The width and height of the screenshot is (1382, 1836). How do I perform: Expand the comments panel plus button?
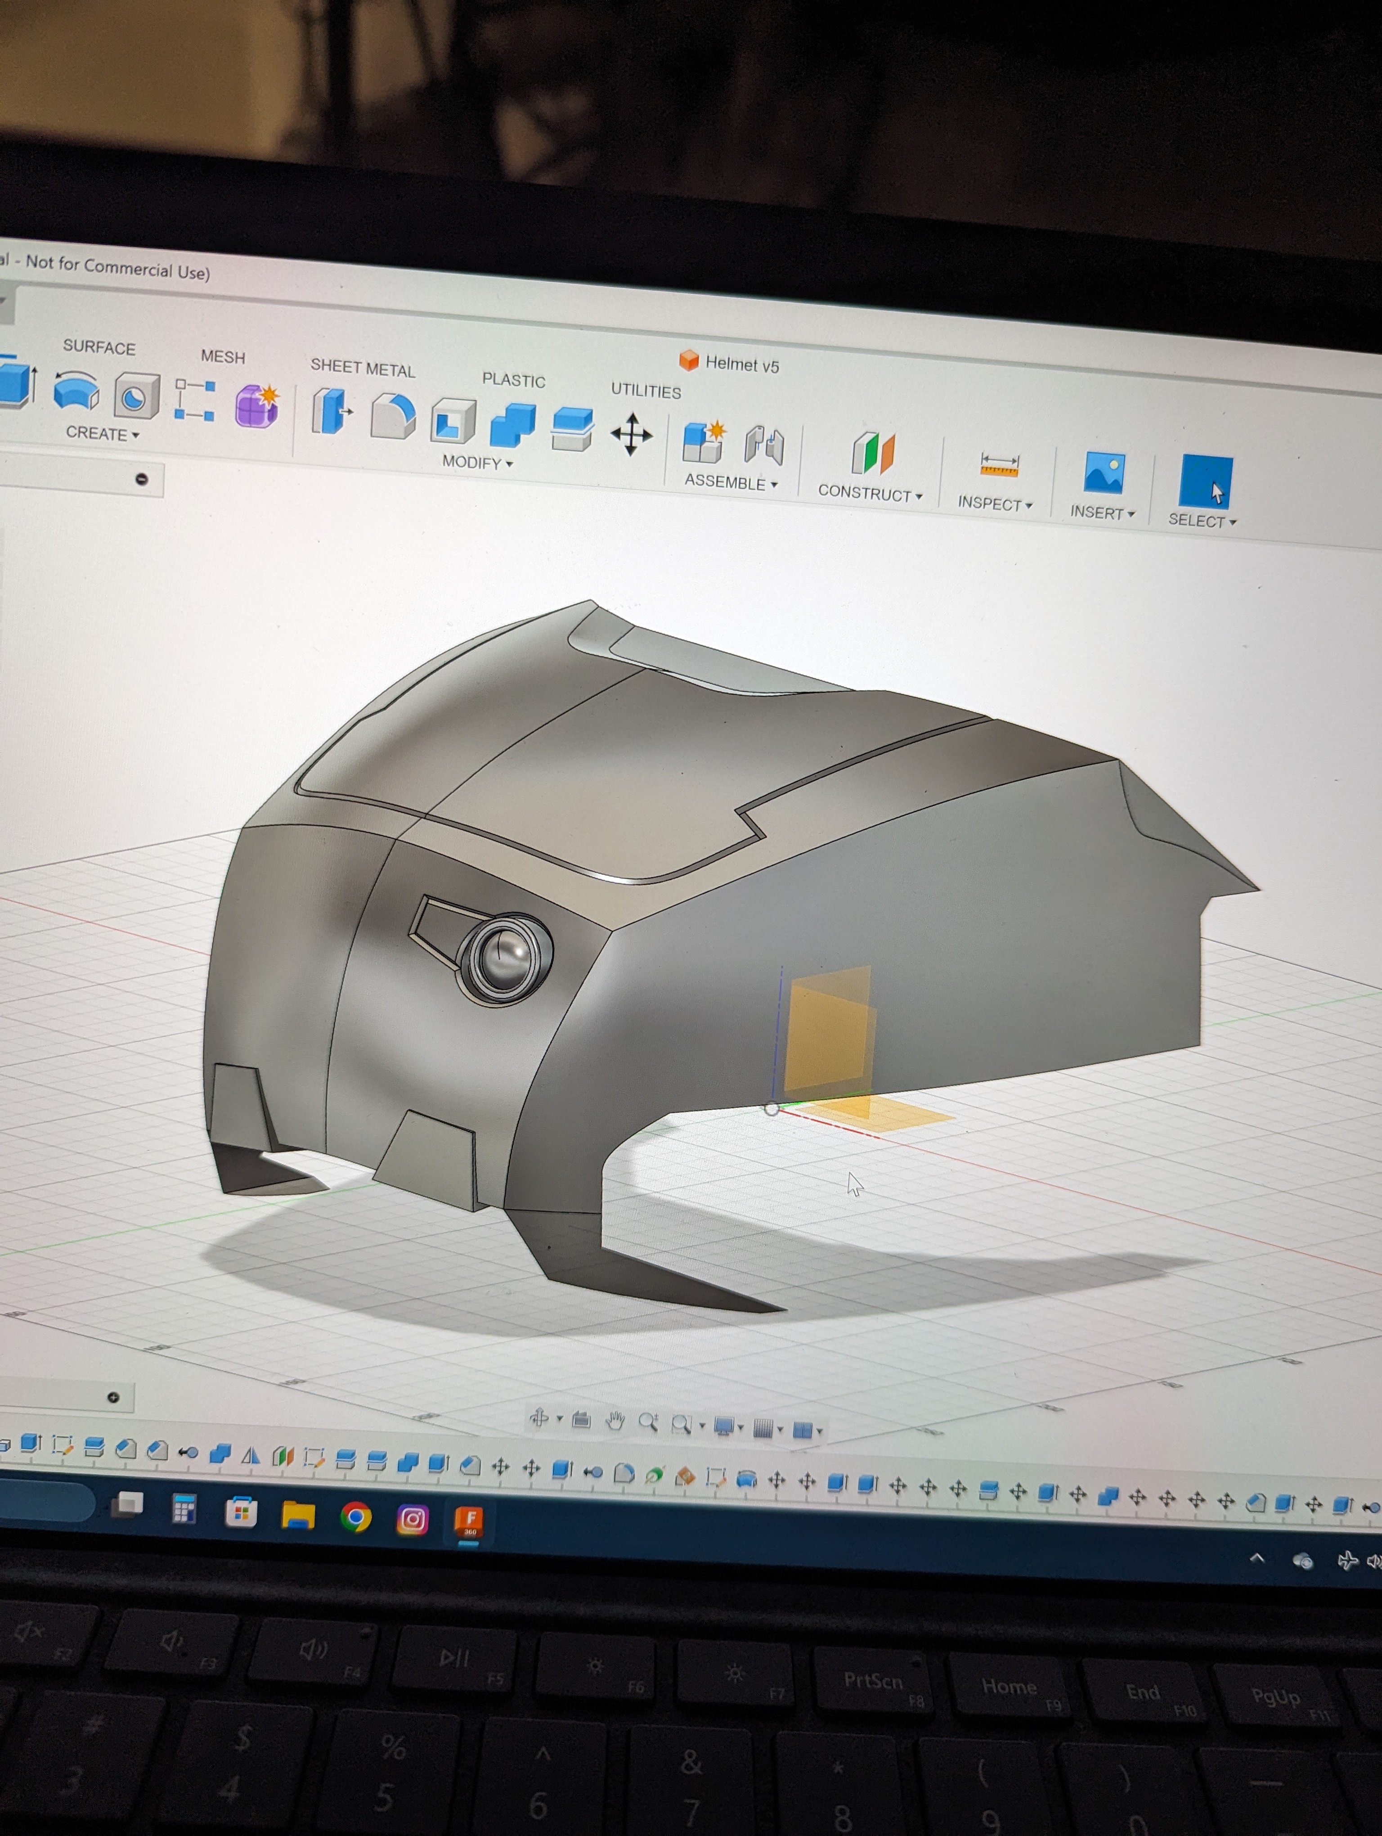(x=114, y=1398)
